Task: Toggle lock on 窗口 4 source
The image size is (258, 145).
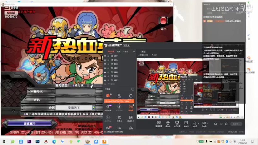Action: [x=108, y=60]
